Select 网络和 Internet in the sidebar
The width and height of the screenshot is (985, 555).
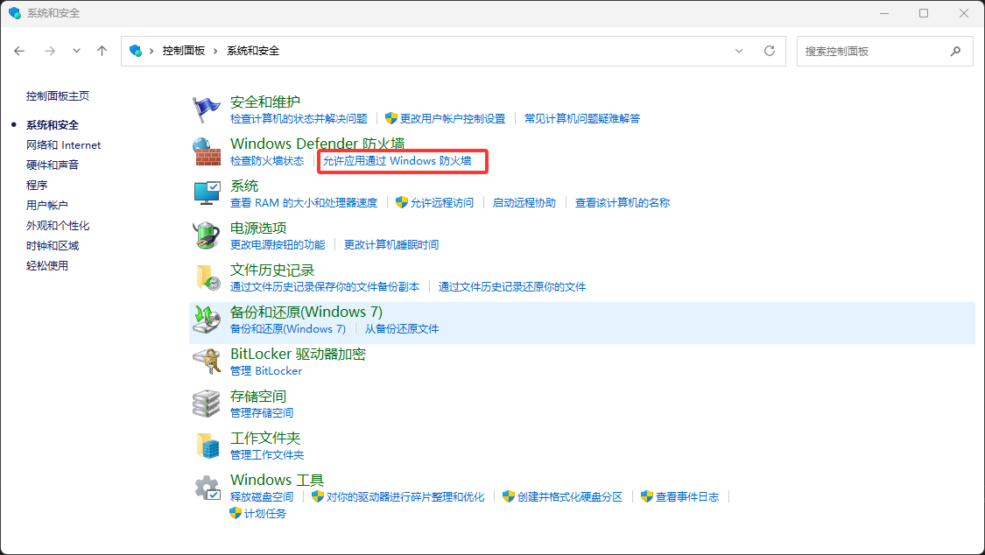pos(63,145)
